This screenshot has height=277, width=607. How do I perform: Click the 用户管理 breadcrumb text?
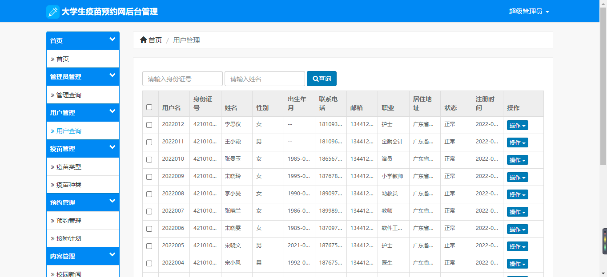click(x=186, y=40)
